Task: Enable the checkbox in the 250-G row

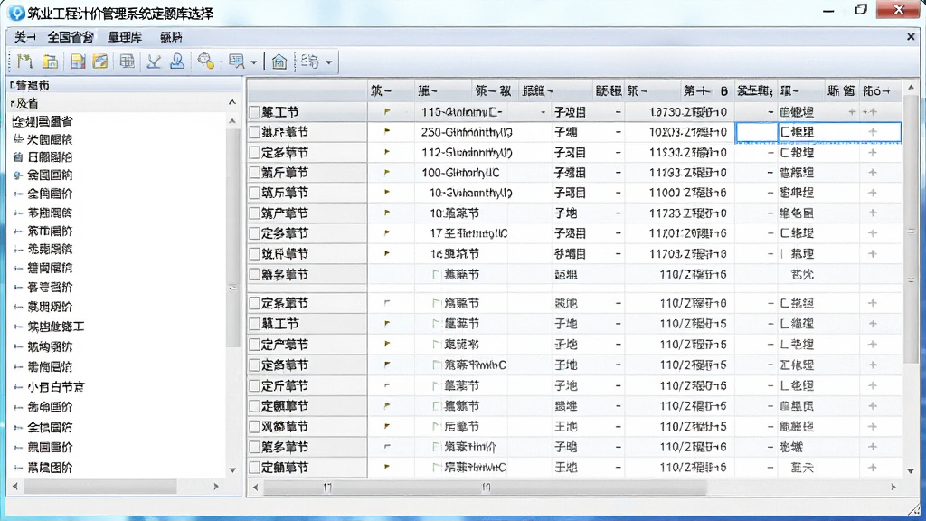Action: tap(254, 132)
